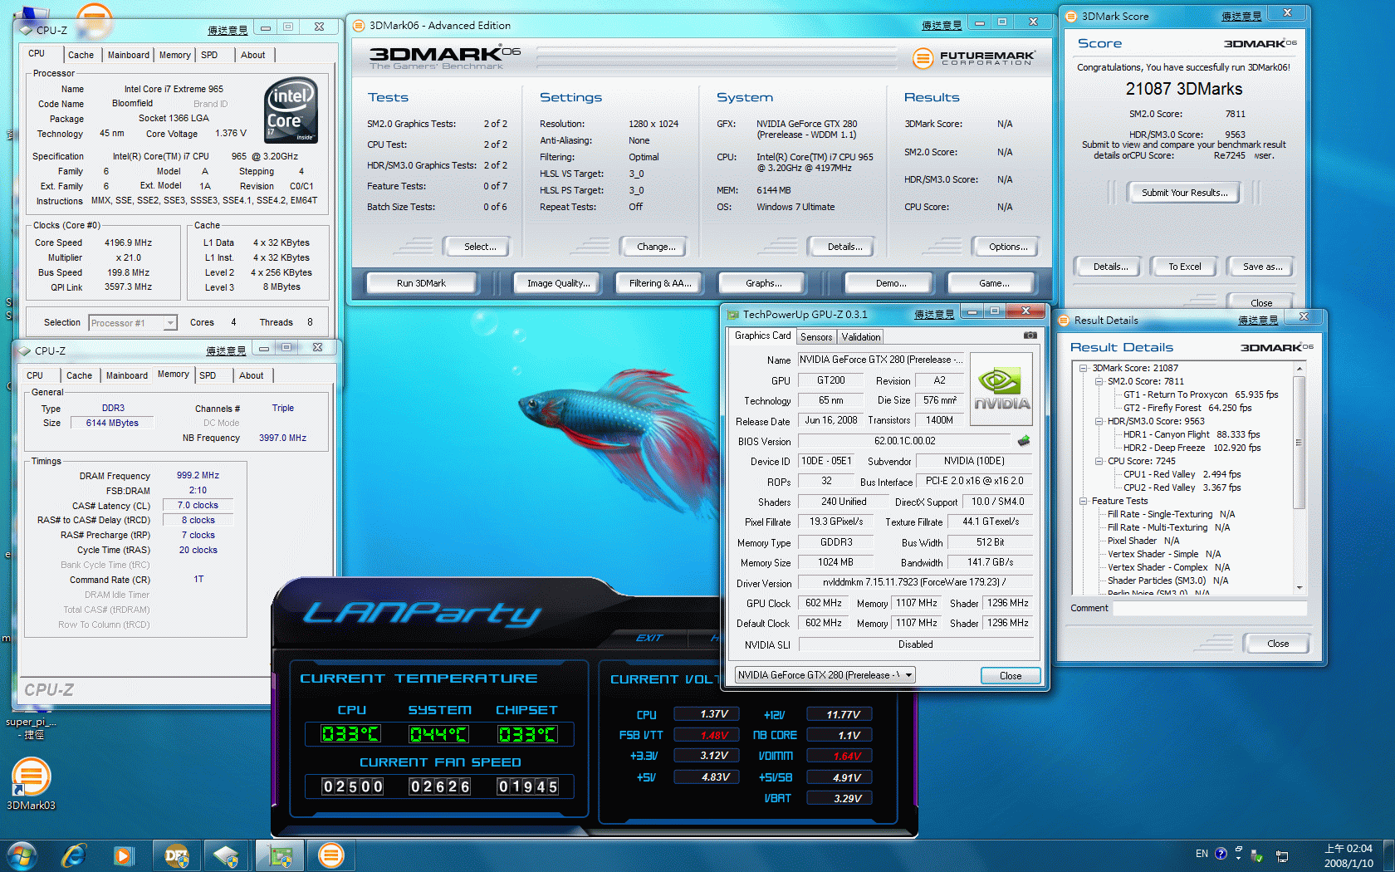Click the GPU-Z Close button
Image resolution: width=1395 pixels, height=872 pixels.
(x=1011, y=676)
